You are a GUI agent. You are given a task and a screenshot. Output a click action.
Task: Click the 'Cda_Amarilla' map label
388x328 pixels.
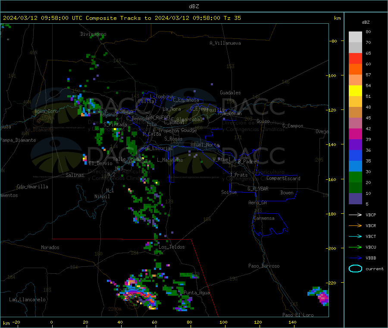32,187
